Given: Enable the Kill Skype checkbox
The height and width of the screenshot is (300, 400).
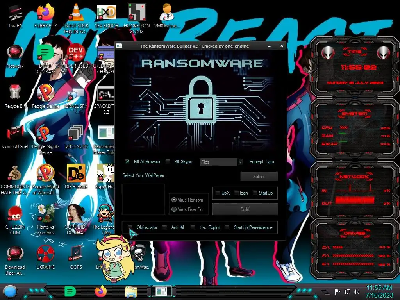Looking at the screenshot, I should point(168,161).
